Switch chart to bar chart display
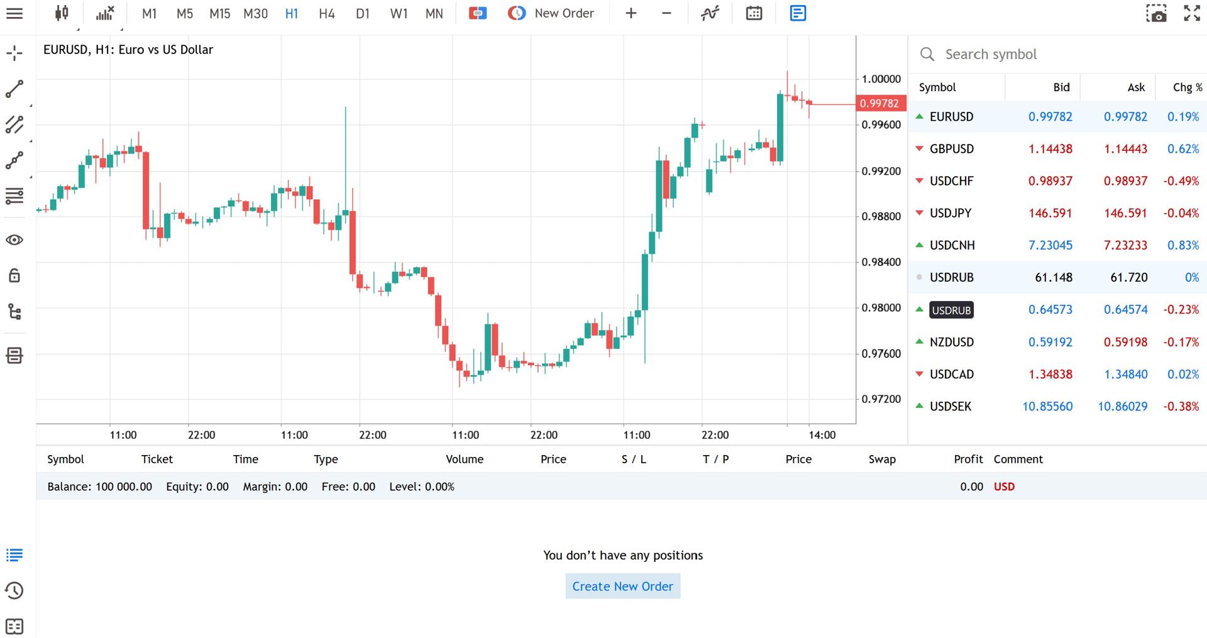 pos(102,13)
